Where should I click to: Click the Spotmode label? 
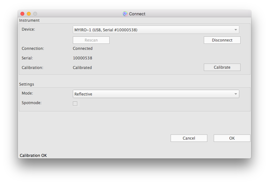pos(32,103)
